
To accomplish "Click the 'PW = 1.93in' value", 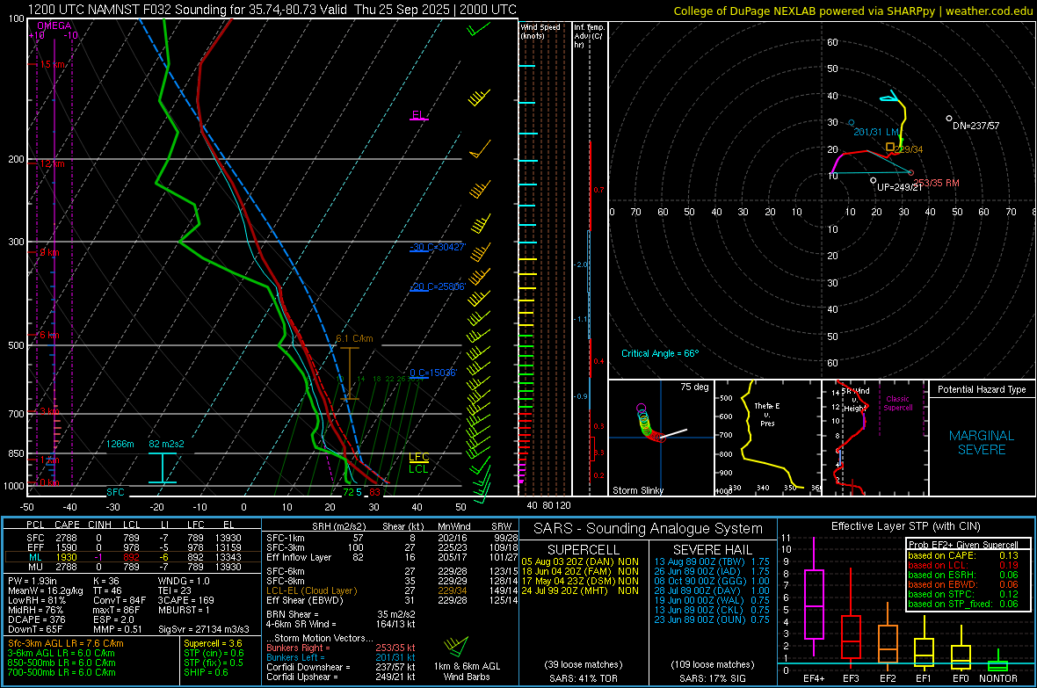I will [33, 581].
